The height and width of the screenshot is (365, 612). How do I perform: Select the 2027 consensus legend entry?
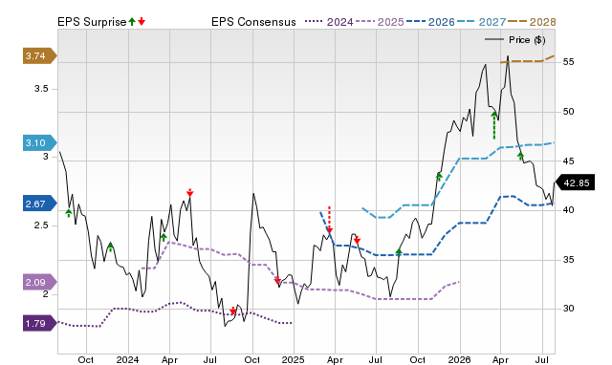click(481, 22)
